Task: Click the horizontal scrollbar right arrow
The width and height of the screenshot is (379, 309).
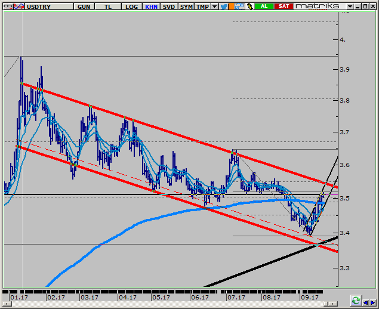Action: coord(333,304)
